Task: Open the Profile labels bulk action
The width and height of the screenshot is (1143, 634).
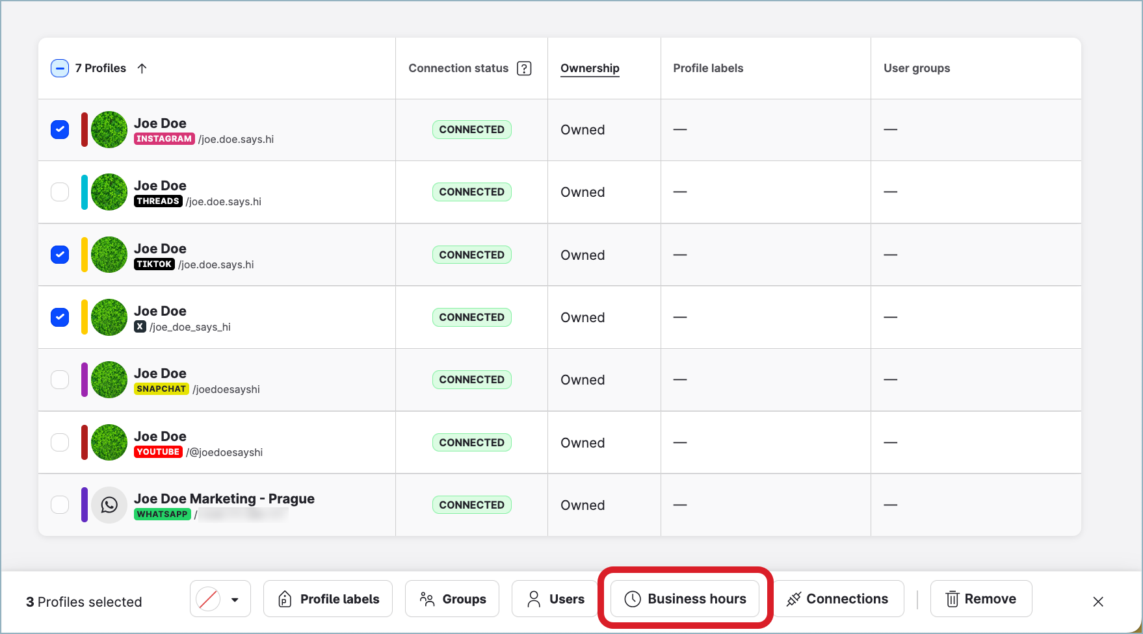Action: (x=328, y=599)
